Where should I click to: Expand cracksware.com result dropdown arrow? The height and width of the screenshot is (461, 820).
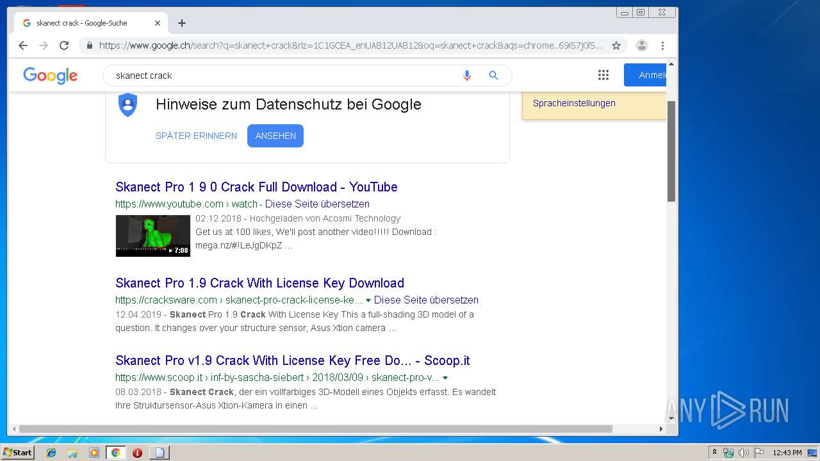(368, 300)
